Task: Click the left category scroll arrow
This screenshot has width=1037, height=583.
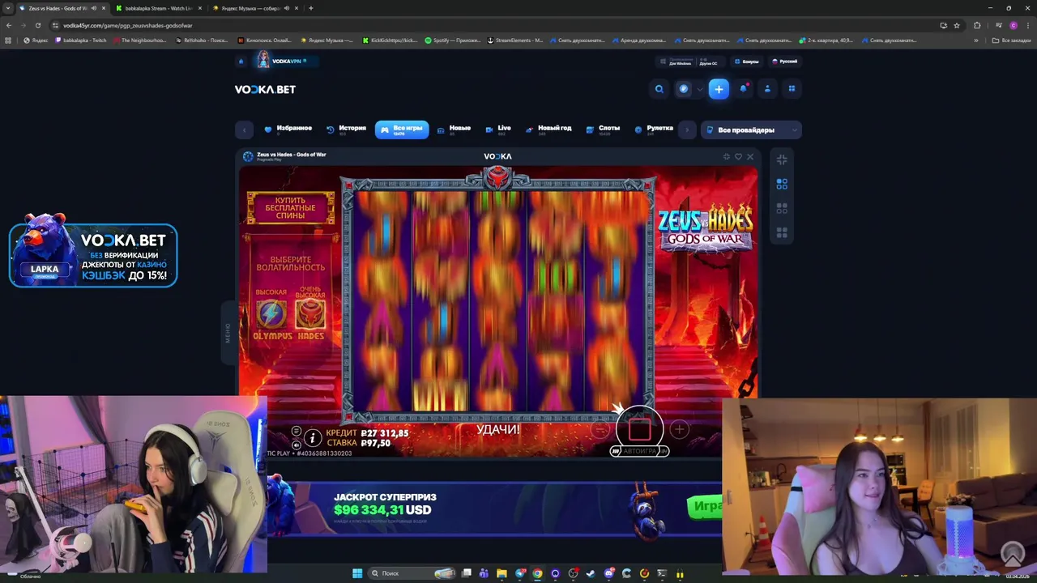Action: click(x=244, y=130)
